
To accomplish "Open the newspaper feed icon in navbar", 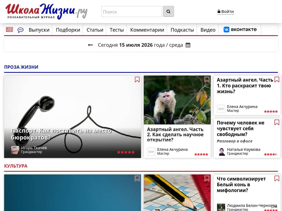I will (9, 30).
